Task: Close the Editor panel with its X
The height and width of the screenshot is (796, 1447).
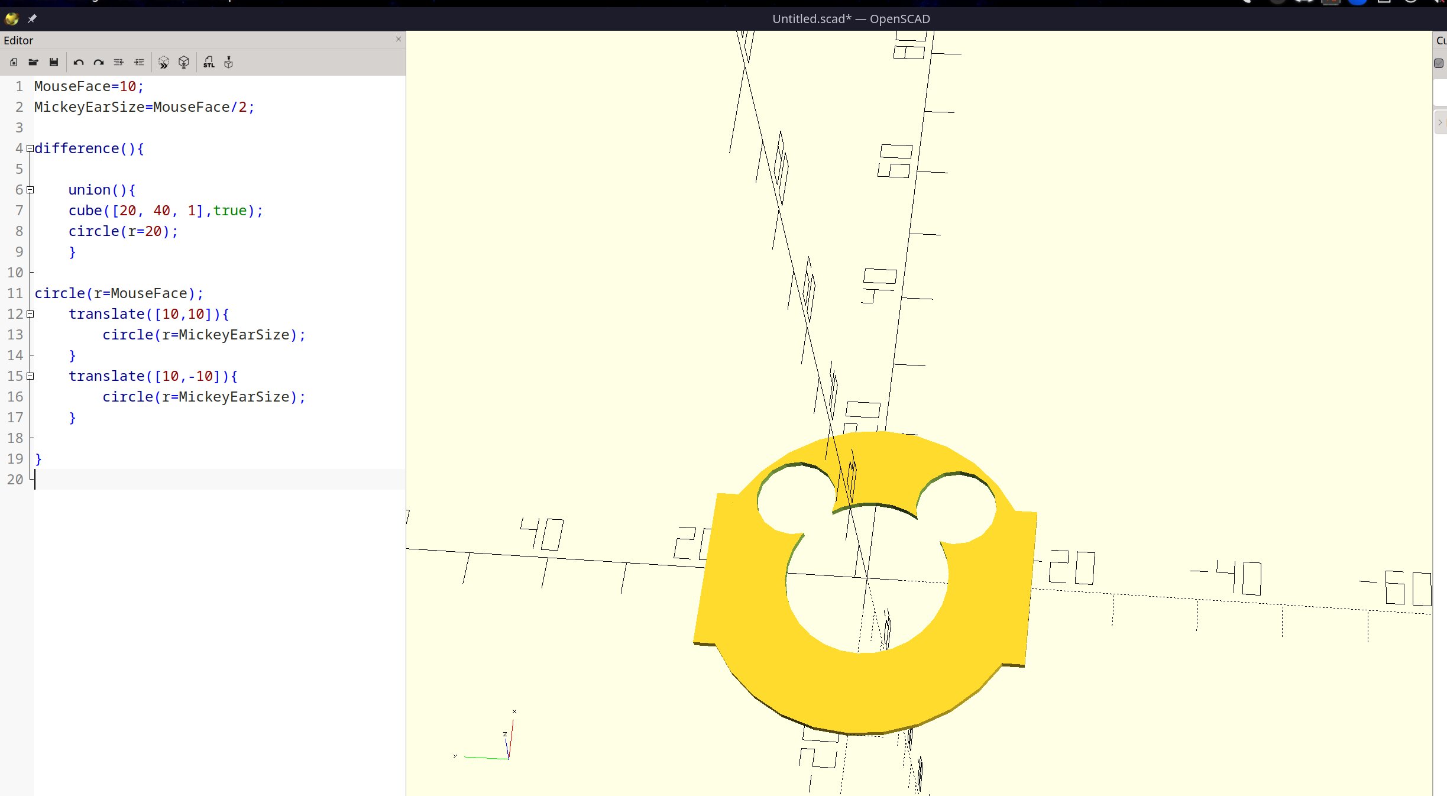Action: pyautogui.click(x=399, y=39)
